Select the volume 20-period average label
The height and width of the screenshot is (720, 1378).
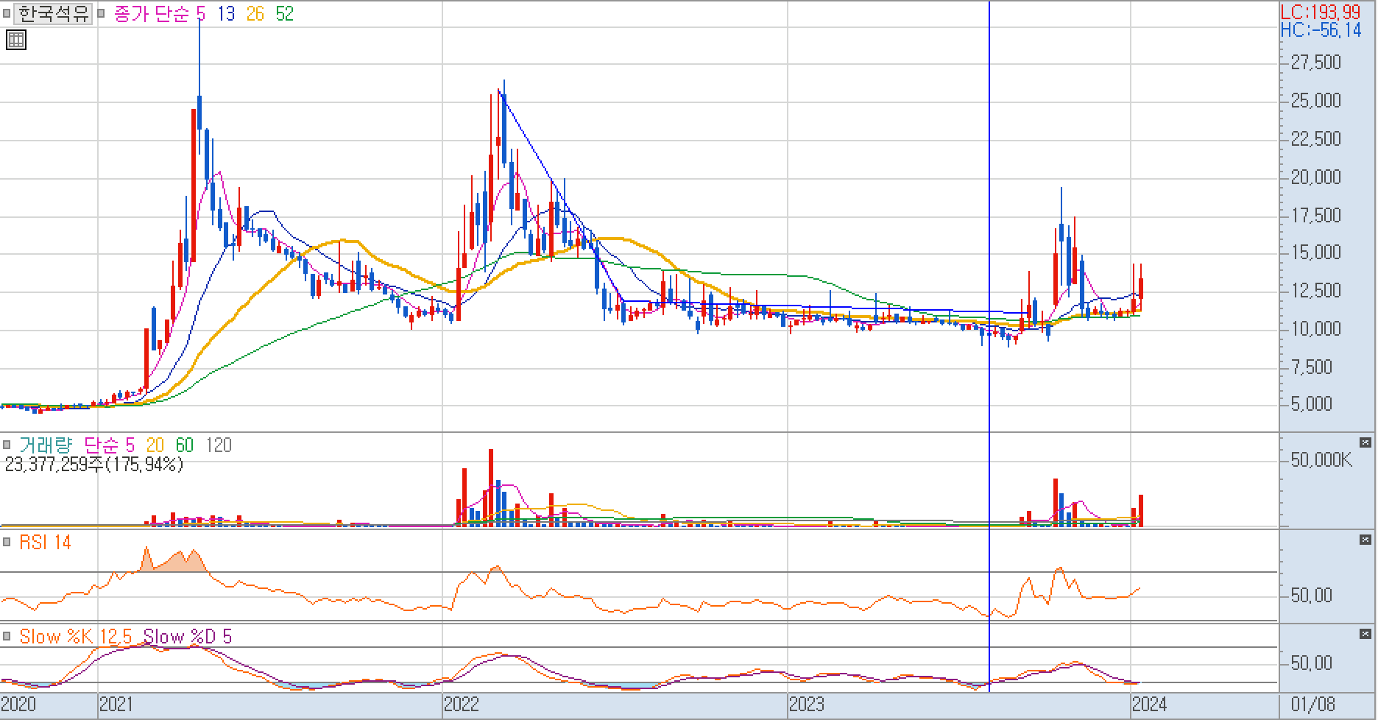pos(155,445)
